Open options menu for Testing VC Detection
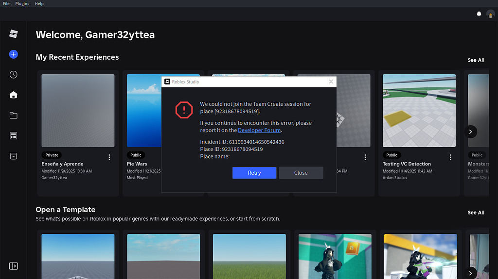 coord(450,157)
